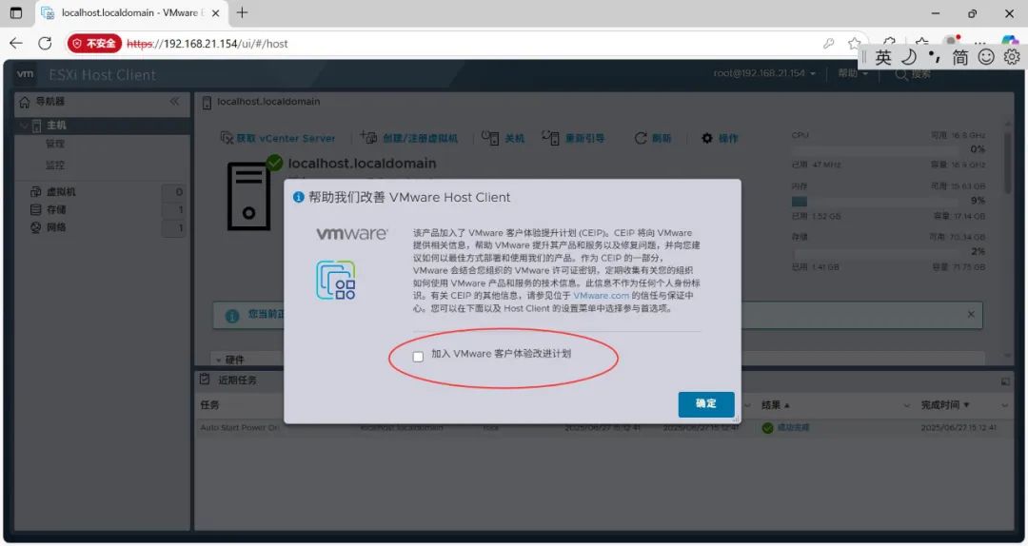
Task: Select the Auto Start Power On task row
Action: click(x=603, y=427)
